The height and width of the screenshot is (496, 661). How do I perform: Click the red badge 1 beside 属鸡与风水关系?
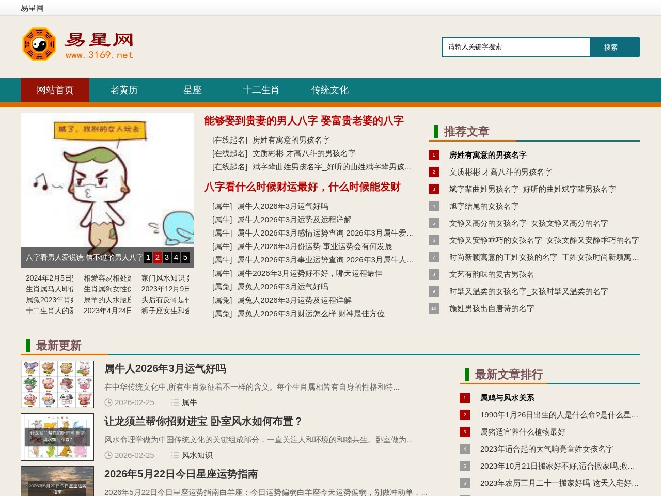coord(464,398)
